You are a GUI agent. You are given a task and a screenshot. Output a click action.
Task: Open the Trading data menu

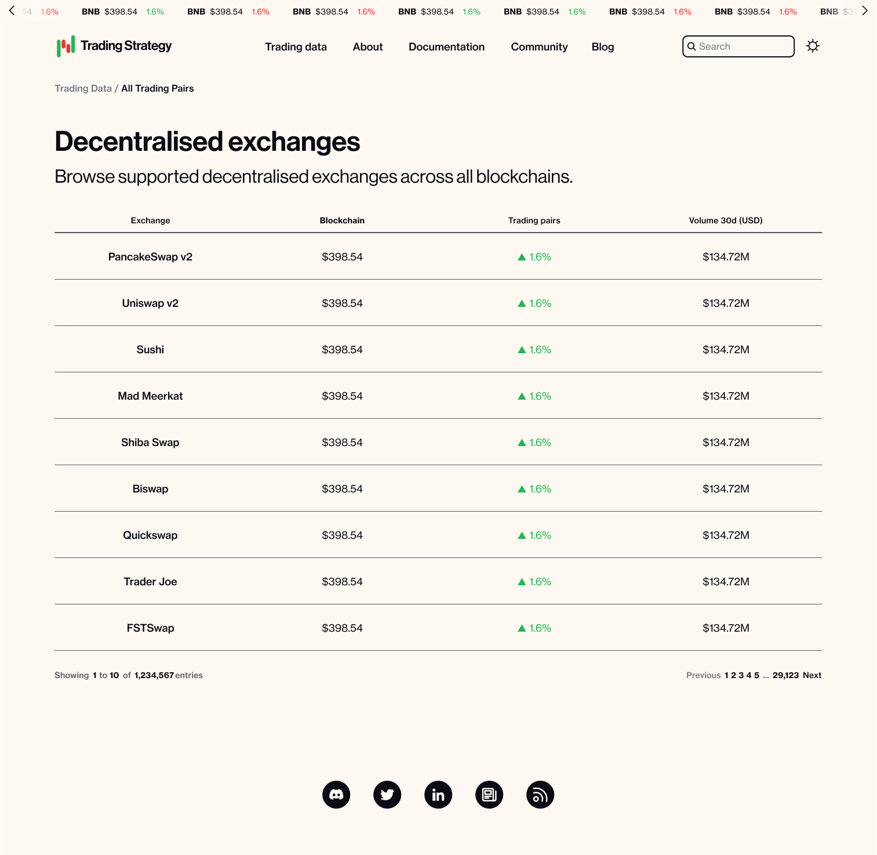[296, 47]
